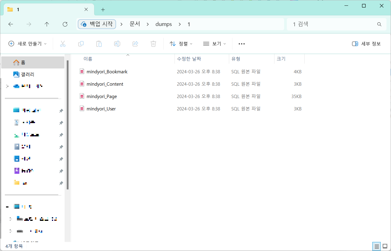
Task: Click the Share toolbar icon
Action: coord(135,44)
